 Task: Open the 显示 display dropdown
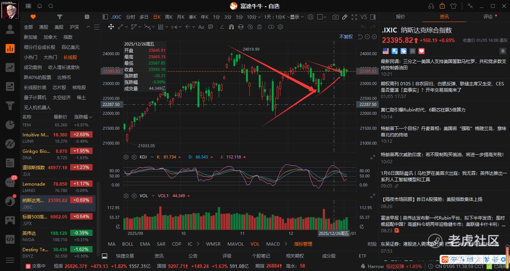(297, 17)
